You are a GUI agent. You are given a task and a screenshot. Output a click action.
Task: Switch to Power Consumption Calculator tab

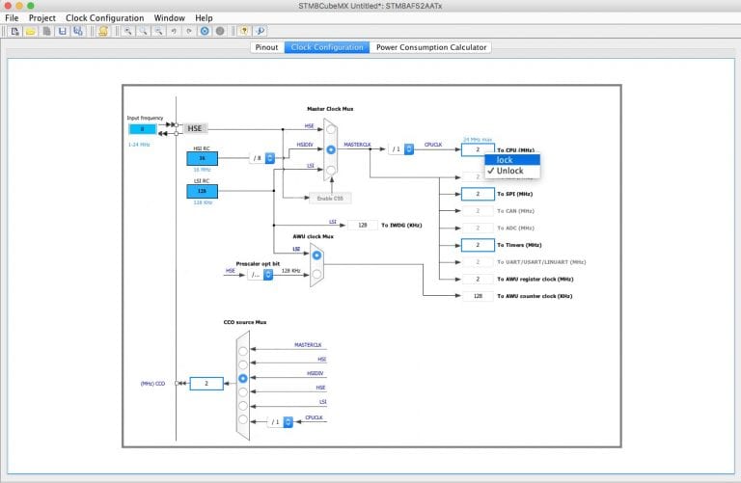click(431, 47)
